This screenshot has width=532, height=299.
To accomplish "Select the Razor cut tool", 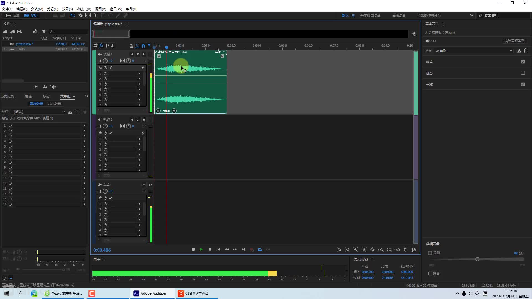I will pyautogui.click(x=81, y=16).
